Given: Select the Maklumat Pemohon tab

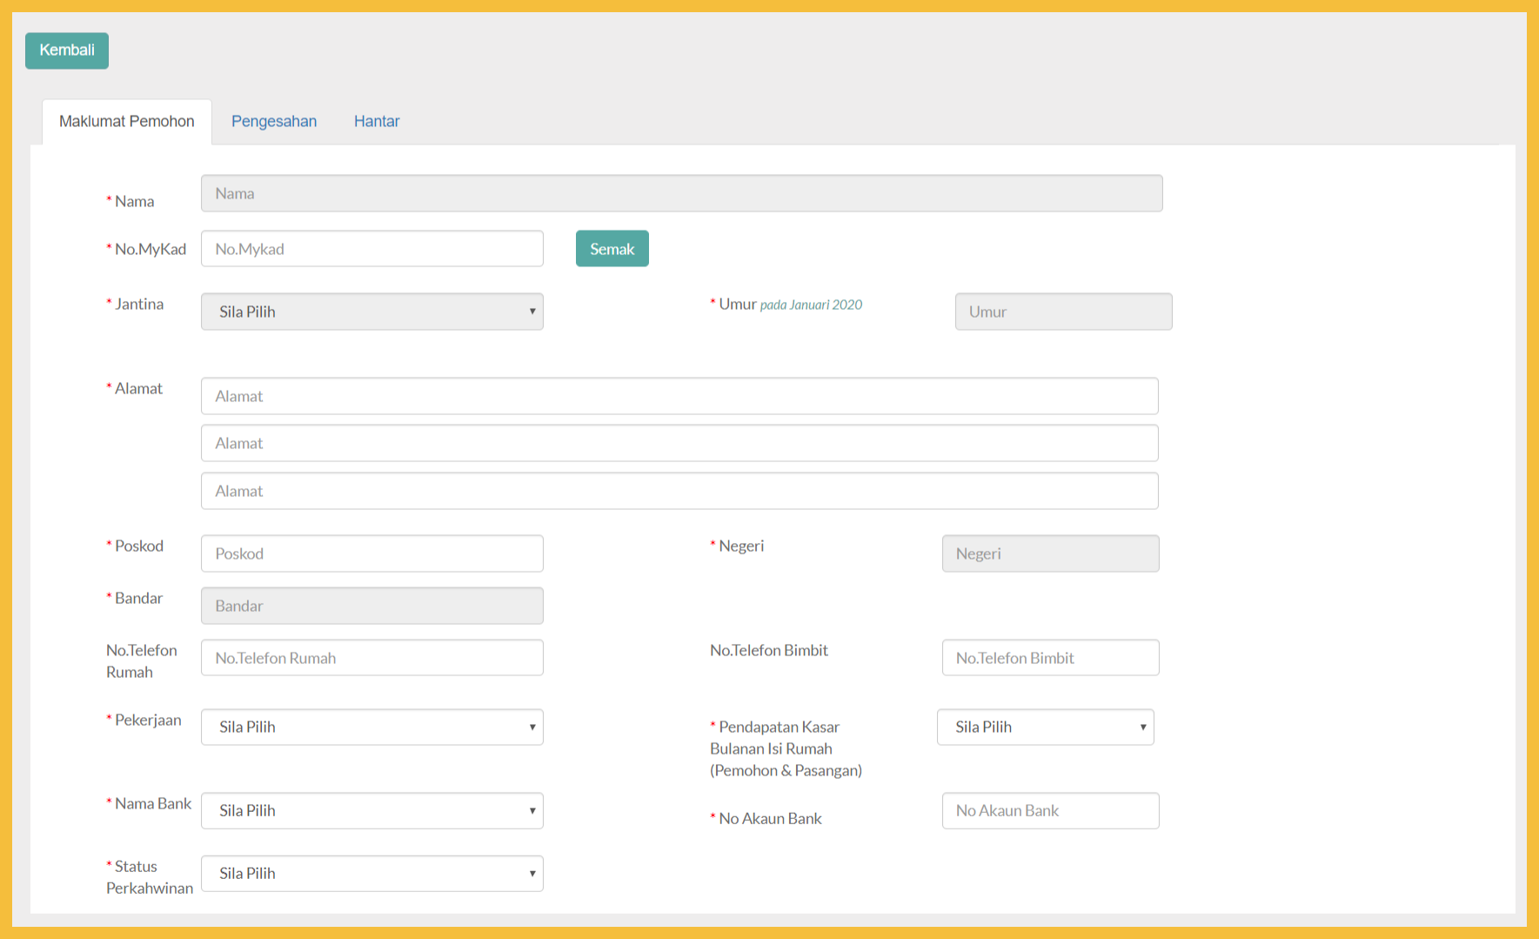Looking at the screenshot, I should pos(127,121).
